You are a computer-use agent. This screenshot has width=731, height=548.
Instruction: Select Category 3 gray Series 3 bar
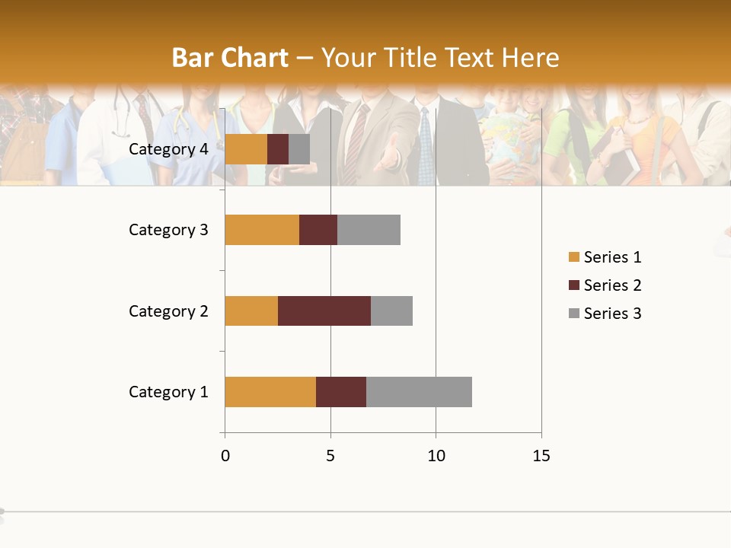[369, 230]
